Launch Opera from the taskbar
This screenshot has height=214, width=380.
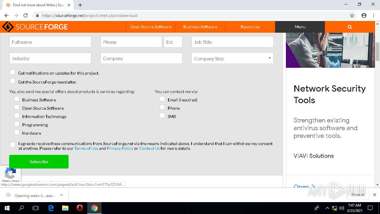(x=80, y=208)
